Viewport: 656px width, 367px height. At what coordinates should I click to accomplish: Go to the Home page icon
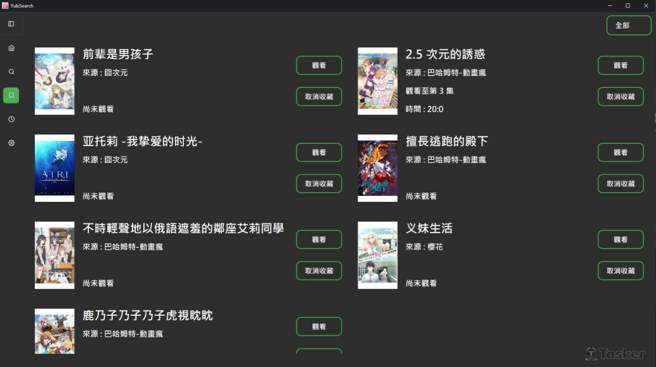[x=11, y=48]
